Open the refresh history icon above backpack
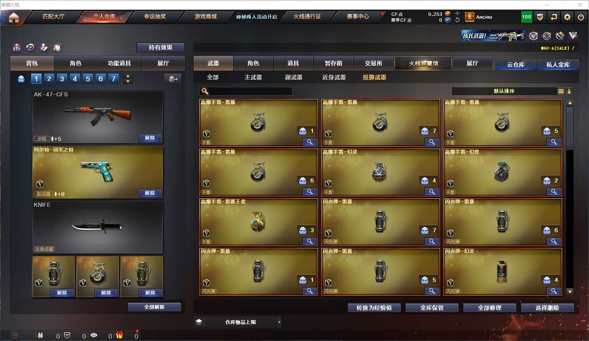 coord(31,47)
